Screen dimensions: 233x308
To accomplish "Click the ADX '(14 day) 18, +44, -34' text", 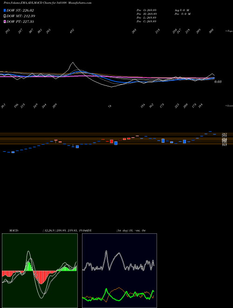I will coord(130,231).
